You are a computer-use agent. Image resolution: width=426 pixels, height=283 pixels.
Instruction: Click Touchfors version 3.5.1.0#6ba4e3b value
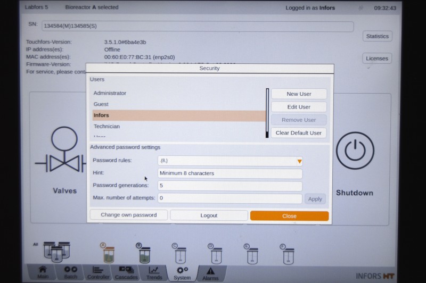[125, 42]
